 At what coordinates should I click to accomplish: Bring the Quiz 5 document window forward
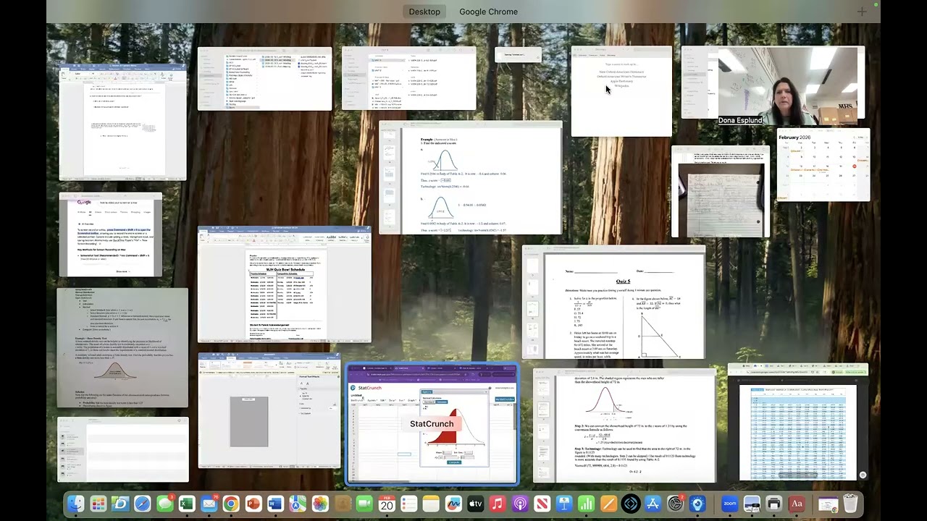613,302
